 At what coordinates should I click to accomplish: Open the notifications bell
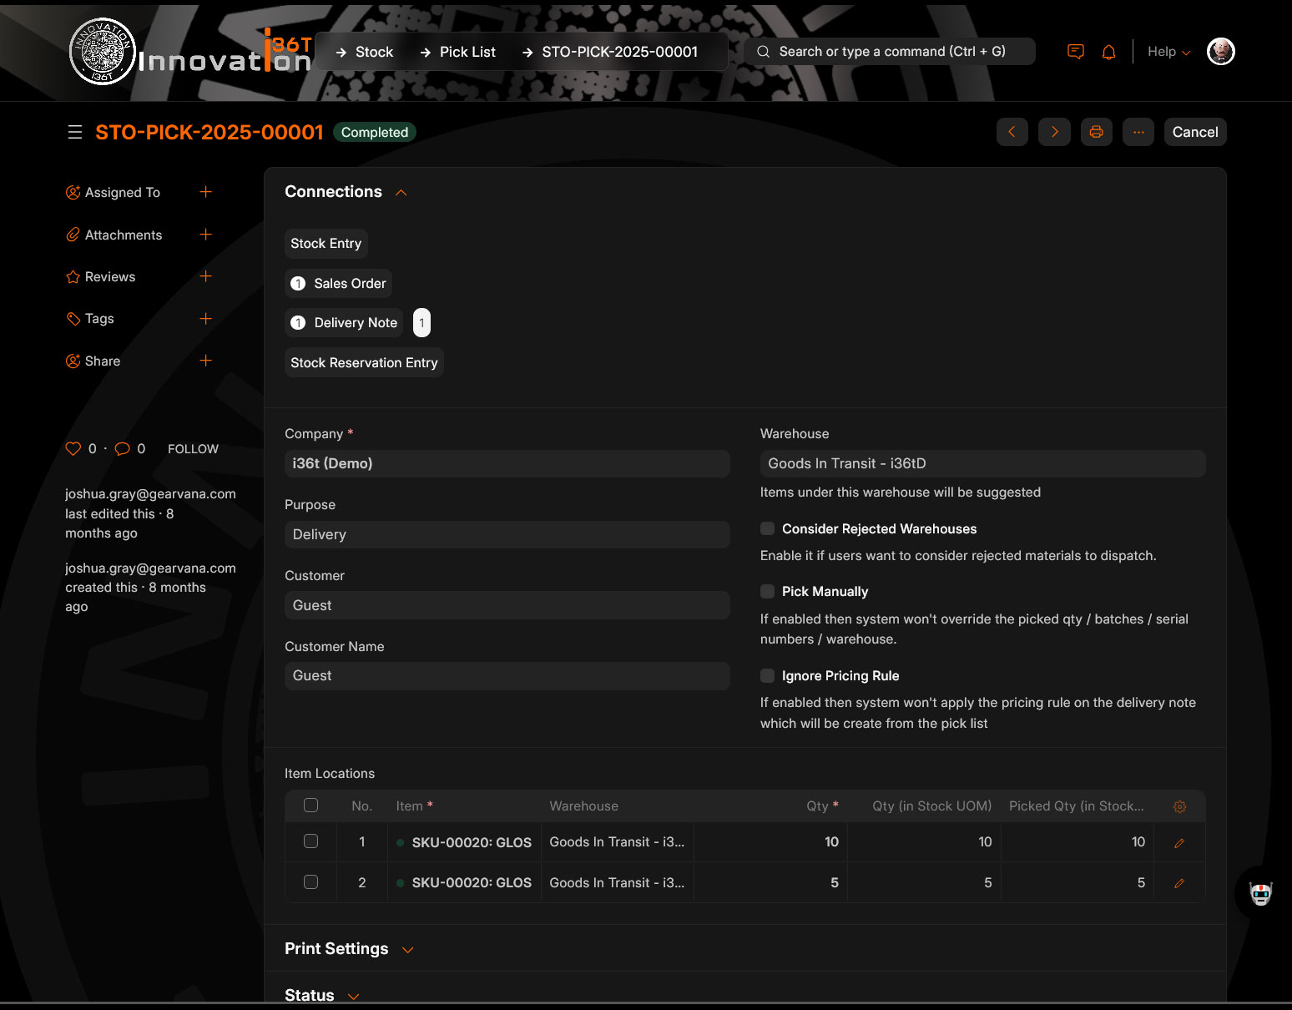point(1108,52)
